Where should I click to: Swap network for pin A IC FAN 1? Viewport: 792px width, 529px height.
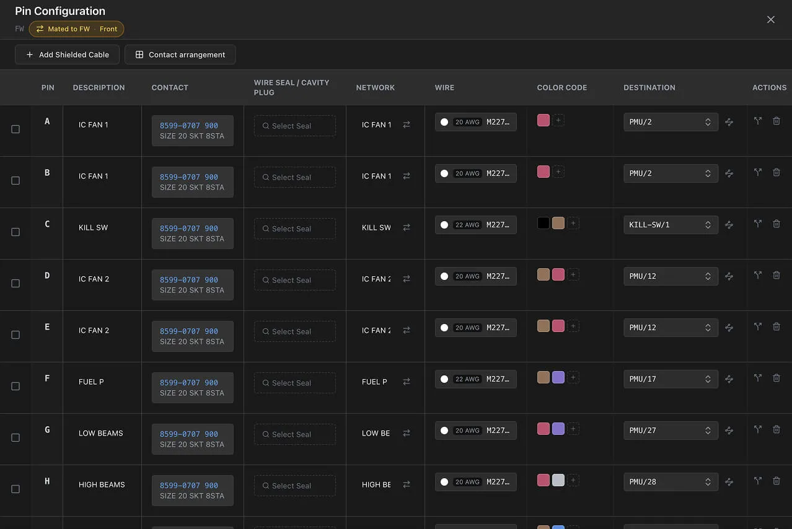pyautogui.click(x=407, y=125)
